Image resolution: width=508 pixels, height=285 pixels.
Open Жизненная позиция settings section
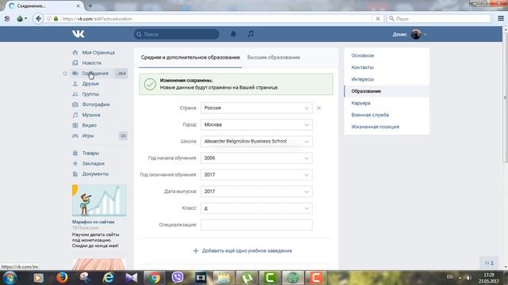(375, 127)
